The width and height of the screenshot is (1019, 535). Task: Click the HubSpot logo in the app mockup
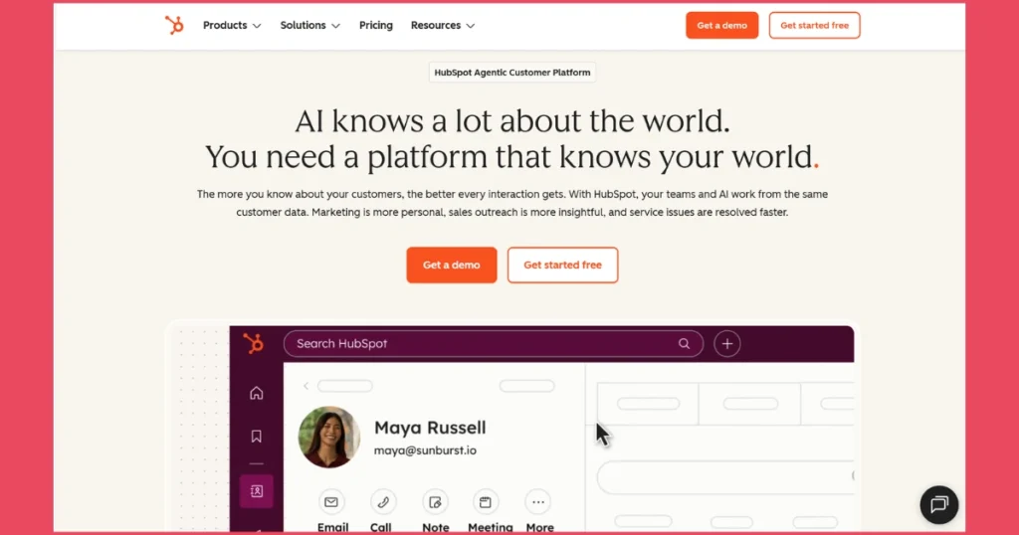pos(254,343)
